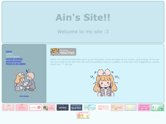Click the pink stamp with a bow on top

pos(22,107)
